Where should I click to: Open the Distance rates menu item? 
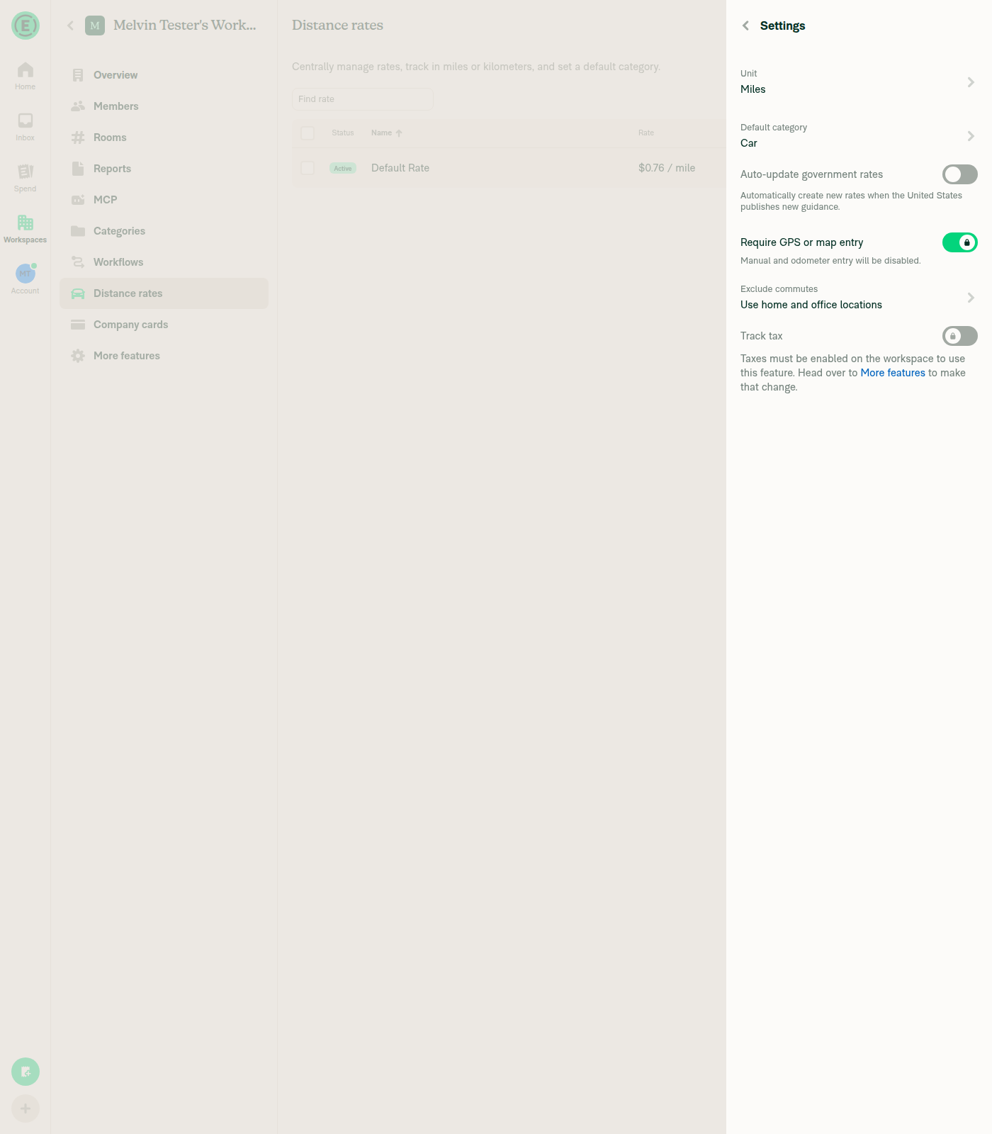[164, 293]
